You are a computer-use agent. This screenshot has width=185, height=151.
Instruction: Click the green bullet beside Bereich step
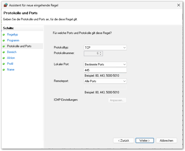point(4,52)
